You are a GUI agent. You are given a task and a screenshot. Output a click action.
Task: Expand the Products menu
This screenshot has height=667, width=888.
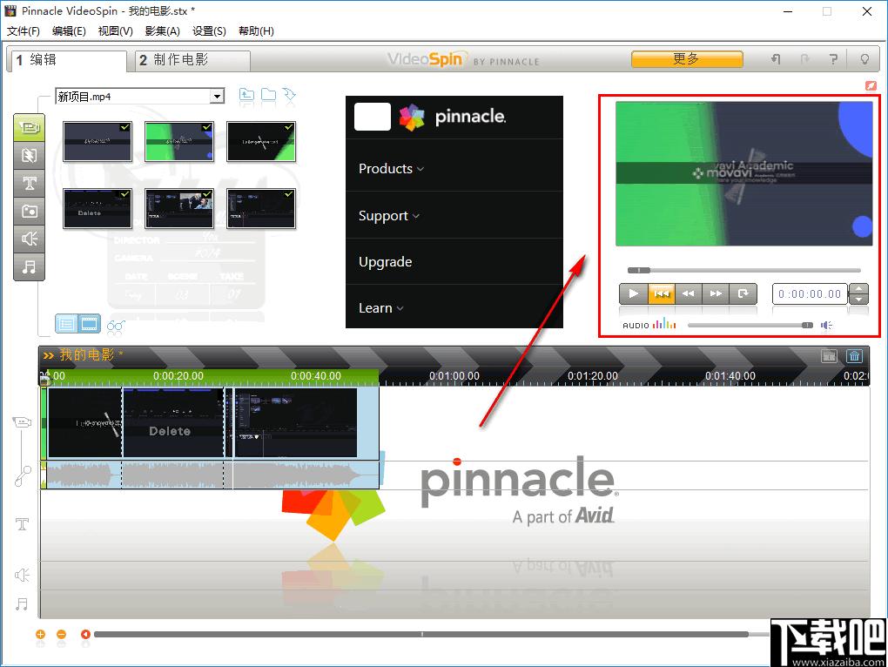click(391, 169)
